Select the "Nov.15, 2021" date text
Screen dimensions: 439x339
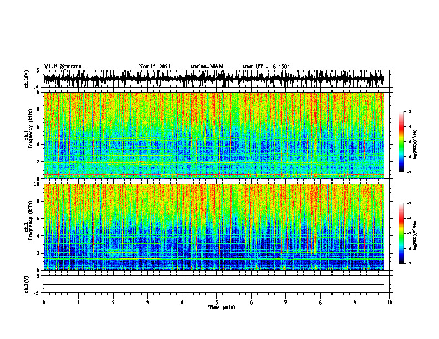155,66
